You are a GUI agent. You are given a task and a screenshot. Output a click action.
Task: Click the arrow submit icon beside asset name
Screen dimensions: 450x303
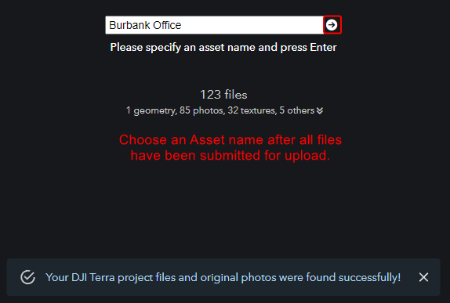click(332, 25)
